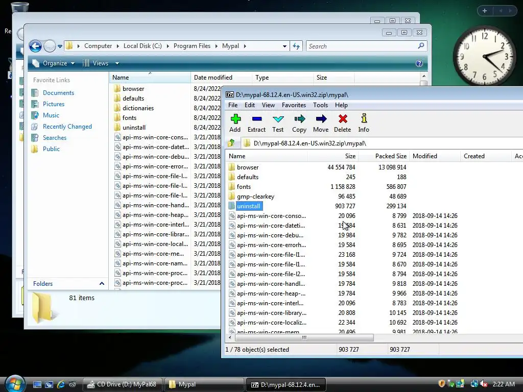Expand the Folders pane chevron

(102, 284)
